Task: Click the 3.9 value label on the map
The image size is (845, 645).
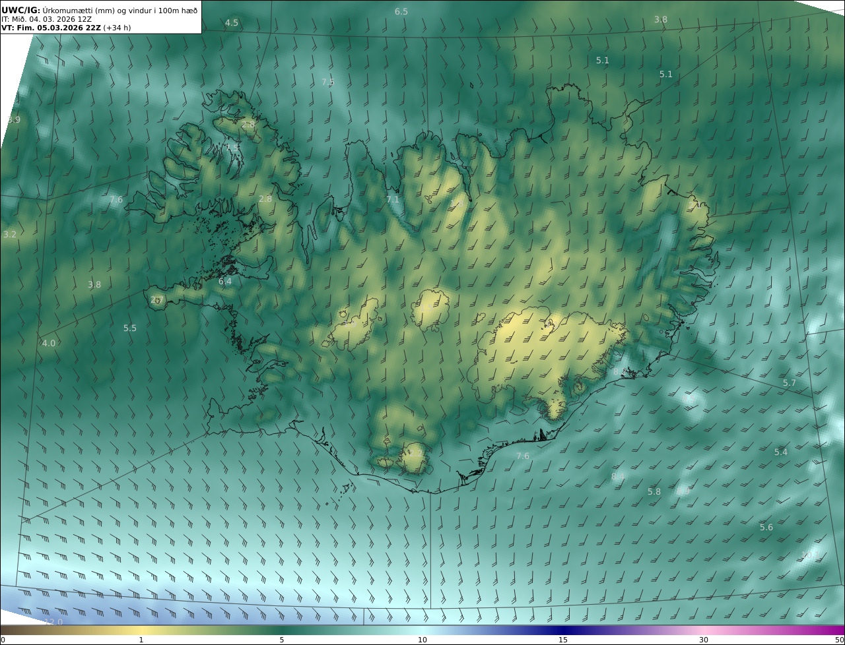Action: (13, 120)
